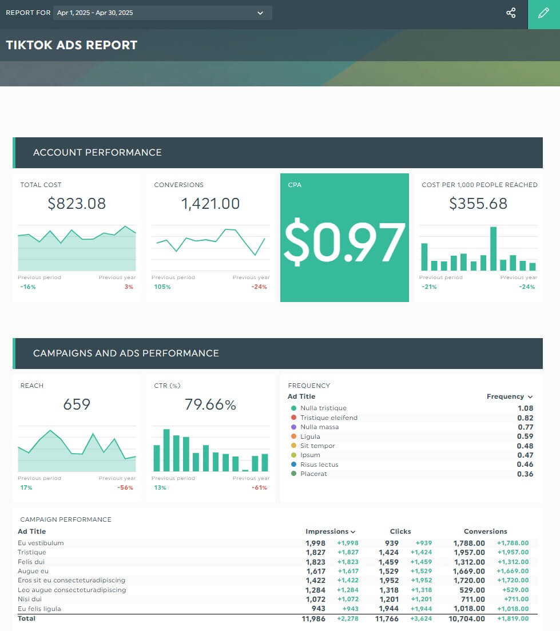
Task: Click the -56% previous year on Reach
Action: click(125, 488)
